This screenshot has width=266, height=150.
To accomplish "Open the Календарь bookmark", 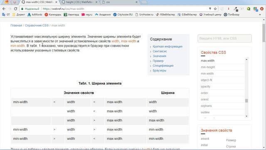I will click(53, 15).
